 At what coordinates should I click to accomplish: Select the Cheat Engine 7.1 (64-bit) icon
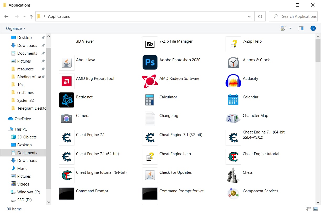(67, 157)
